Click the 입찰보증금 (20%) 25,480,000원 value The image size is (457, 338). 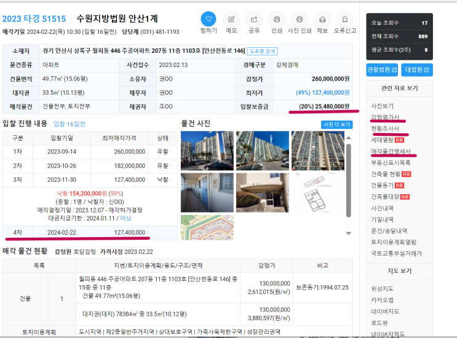click(324, 106)
